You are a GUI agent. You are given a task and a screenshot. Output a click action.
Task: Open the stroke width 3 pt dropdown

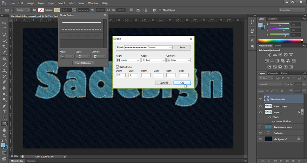[x=74, y=10]
